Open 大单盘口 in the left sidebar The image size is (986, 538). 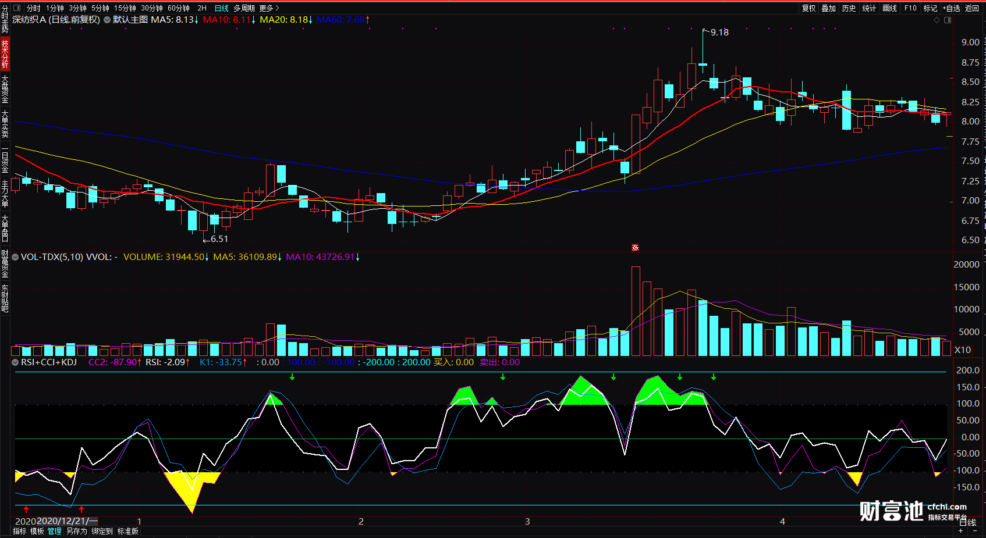[x=5, y=228]
